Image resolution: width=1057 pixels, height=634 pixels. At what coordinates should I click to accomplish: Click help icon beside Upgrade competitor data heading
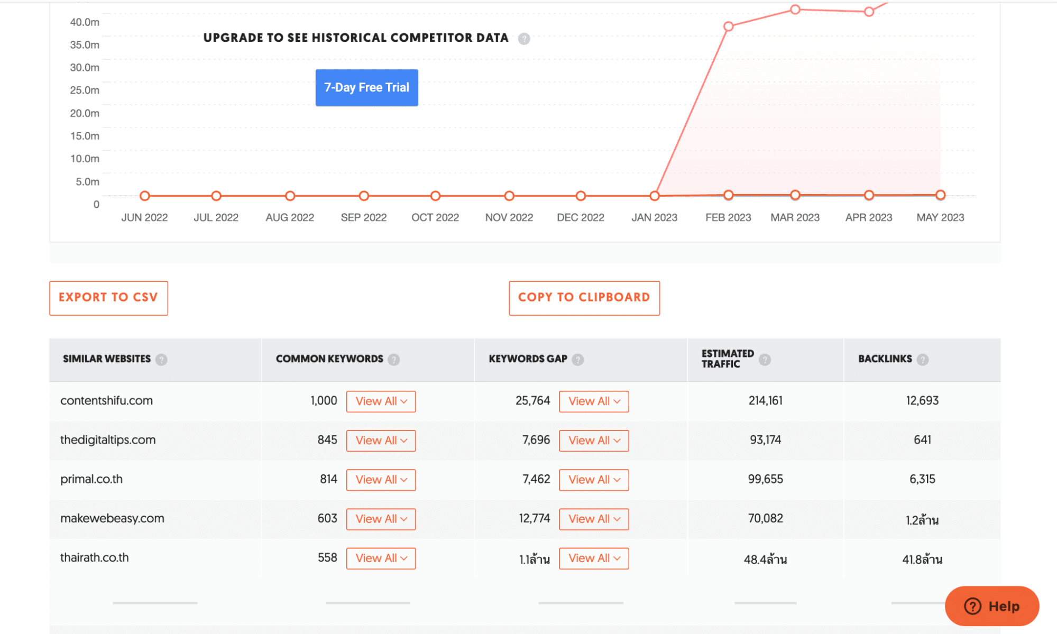[x=523, y=39]
